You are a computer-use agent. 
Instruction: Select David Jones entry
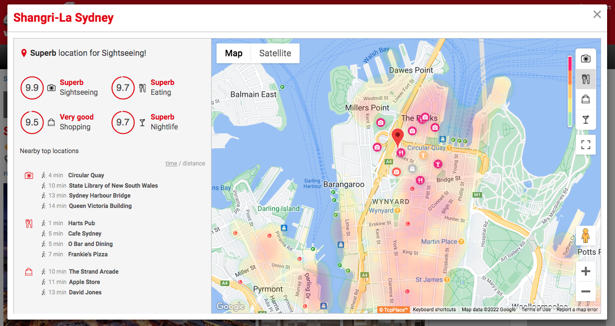click(x=85, y=292)
